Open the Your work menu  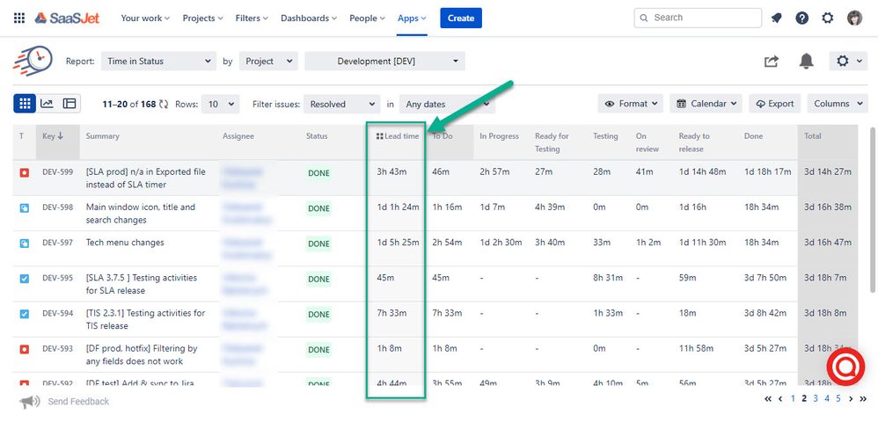(x=145, y=18)
